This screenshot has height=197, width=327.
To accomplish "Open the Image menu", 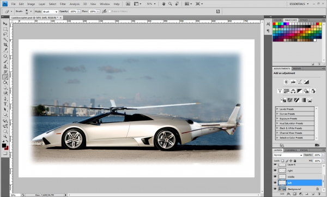I will [31, 4].
